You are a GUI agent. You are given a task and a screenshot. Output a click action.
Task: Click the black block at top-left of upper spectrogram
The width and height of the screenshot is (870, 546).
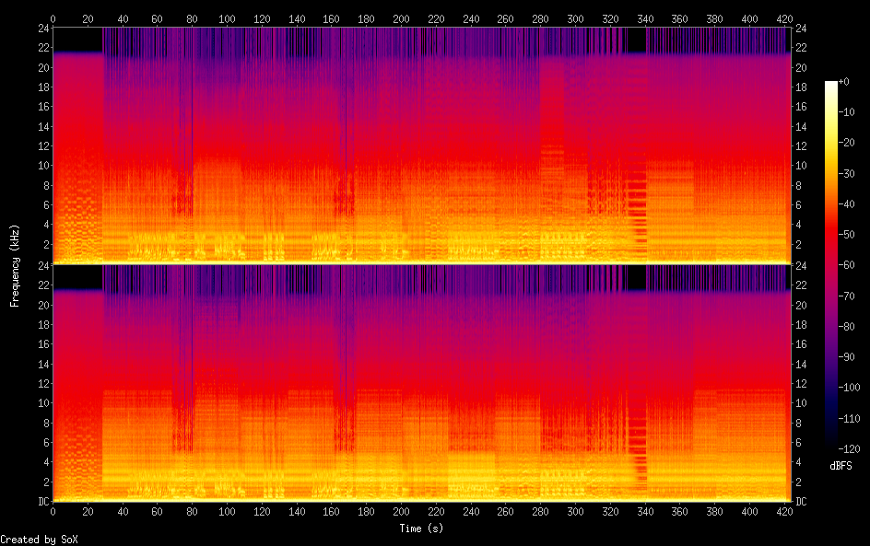[x=77, y=40]
